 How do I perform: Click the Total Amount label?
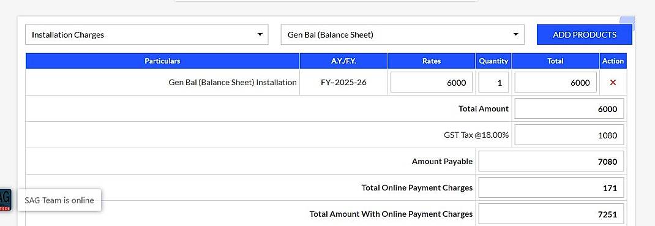click(484, 108)
